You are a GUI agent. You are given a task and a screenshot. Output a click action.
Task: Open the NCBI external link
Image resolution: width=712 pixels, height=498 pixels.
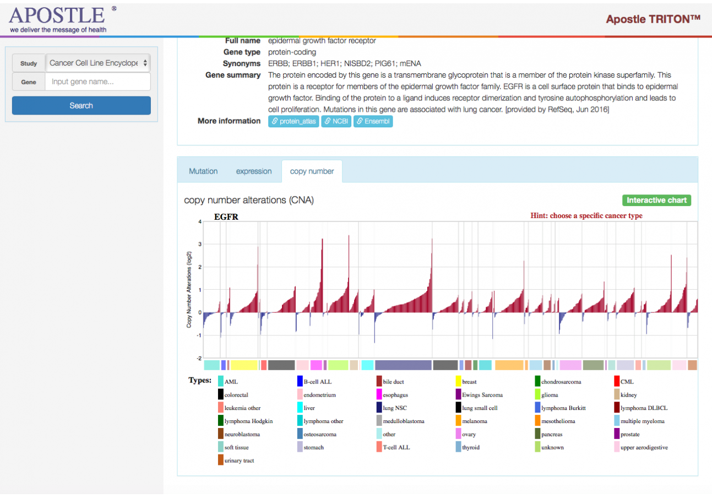tap(336, 121)
